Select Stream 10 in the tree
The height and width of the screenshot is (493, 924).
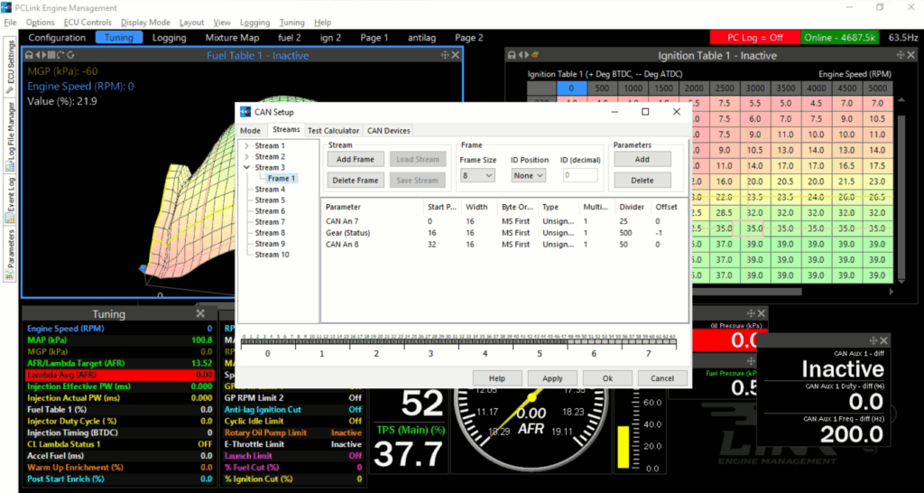tap(273, 255)
